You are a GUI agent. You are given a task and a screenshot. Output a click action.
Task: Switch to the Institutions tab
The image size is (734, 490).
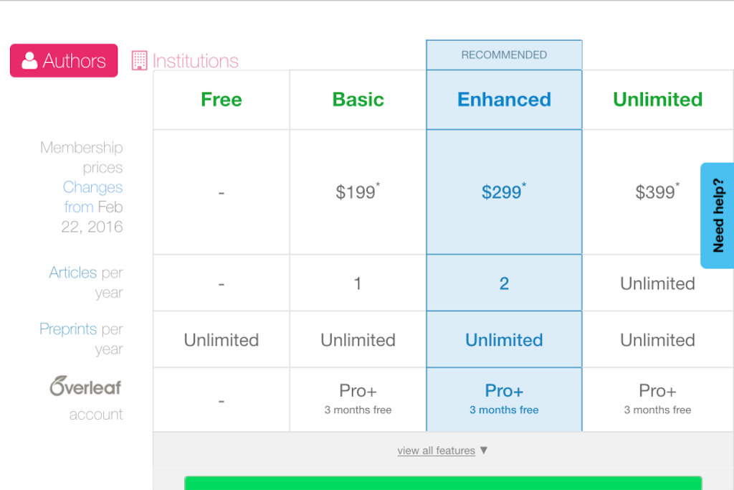[186, 61]
